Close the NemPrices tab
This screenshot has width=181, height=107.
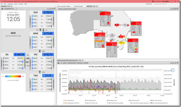pyautogui.click(x=9, y=6)
